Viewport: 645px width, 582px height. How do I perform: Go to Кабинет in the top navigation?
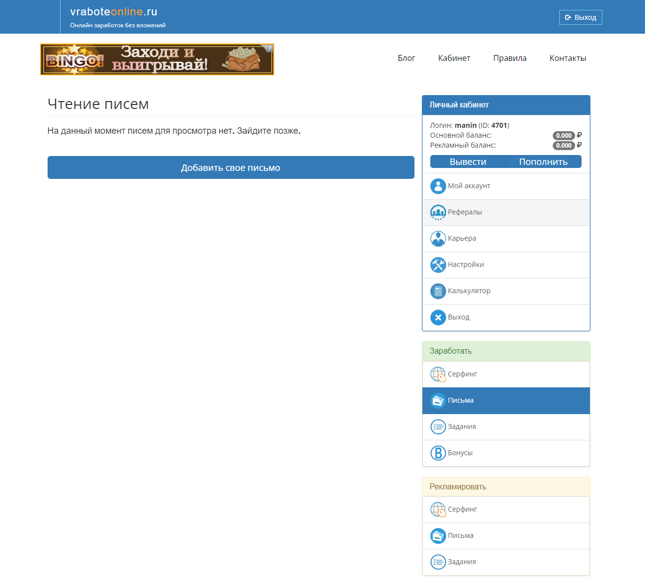(454, 58)
